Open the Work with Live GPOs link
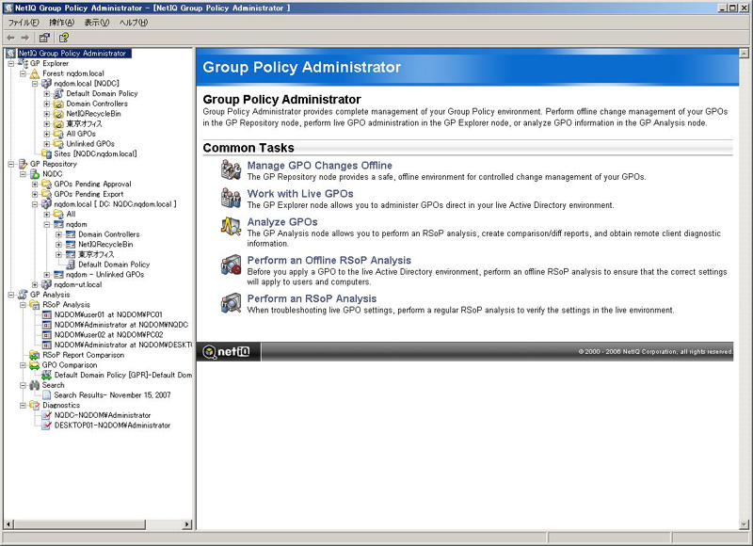The image size is (753, 546). pyautogui.click(x=300, y=194)
